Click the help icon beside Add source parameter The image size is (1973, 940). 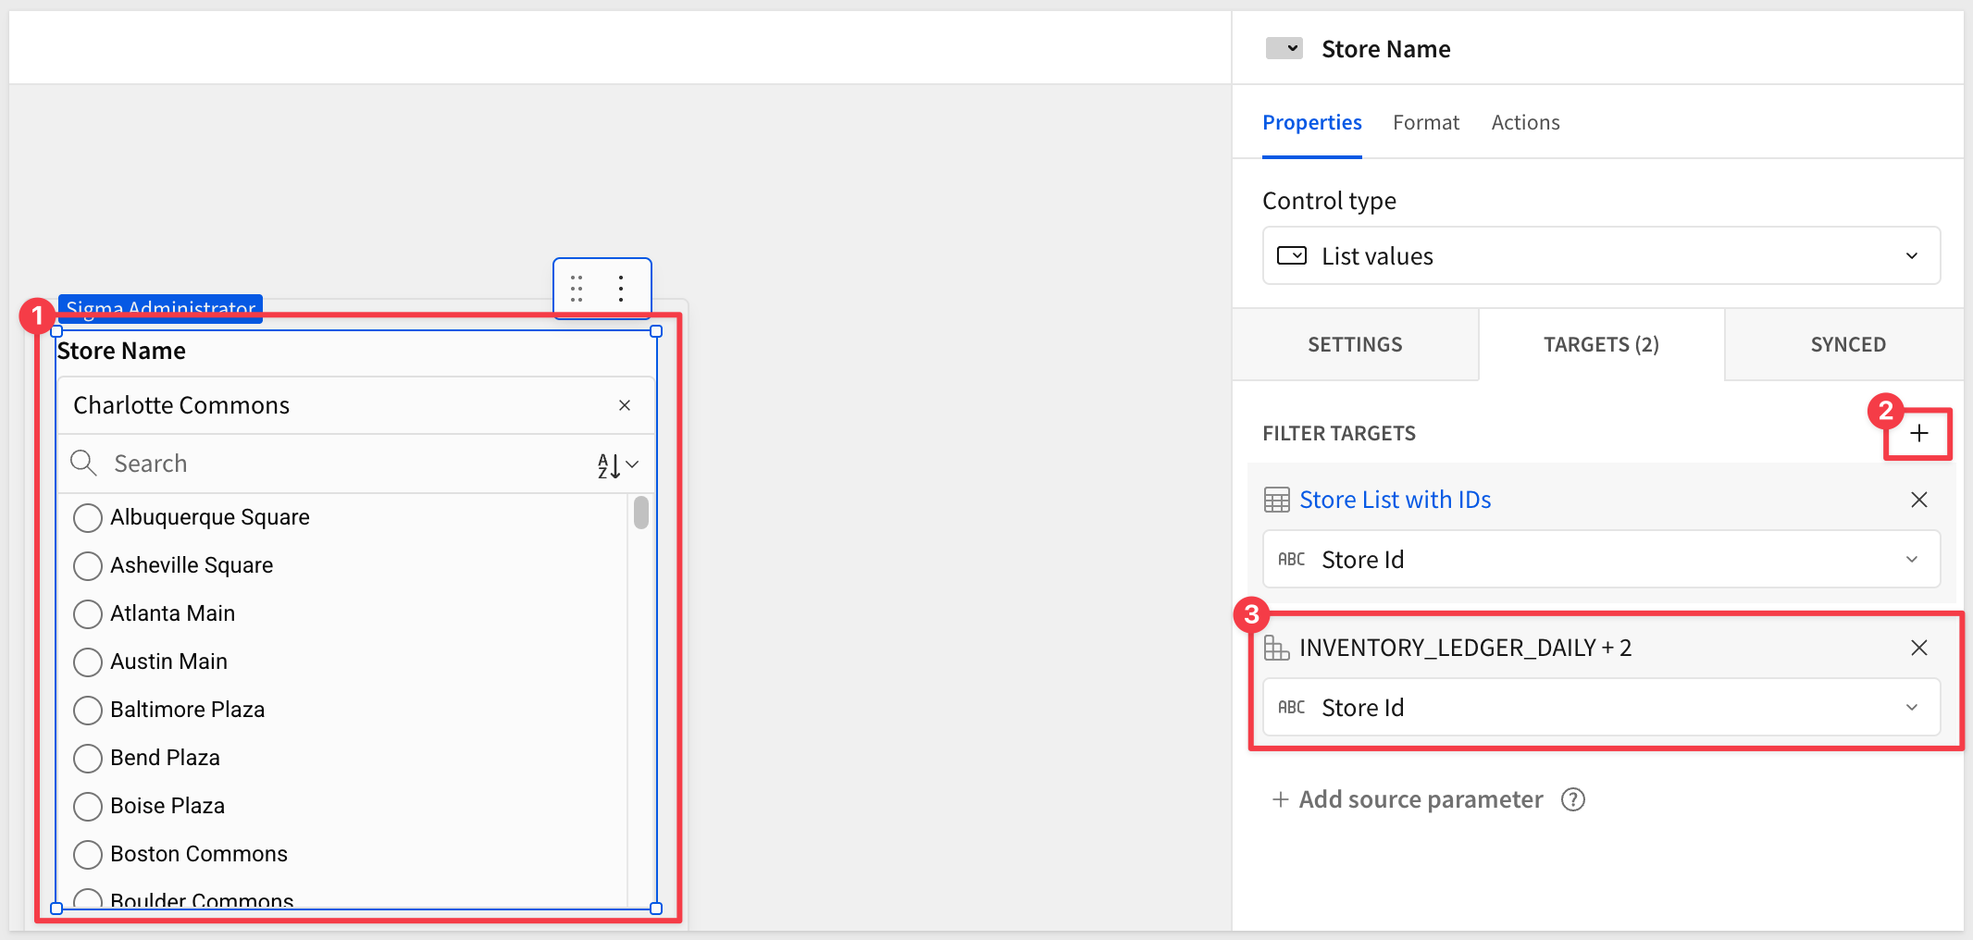tap(1572, 799)
